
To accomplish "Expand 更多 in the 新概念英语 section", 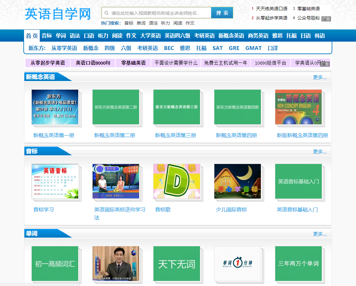I will (319, 77).
